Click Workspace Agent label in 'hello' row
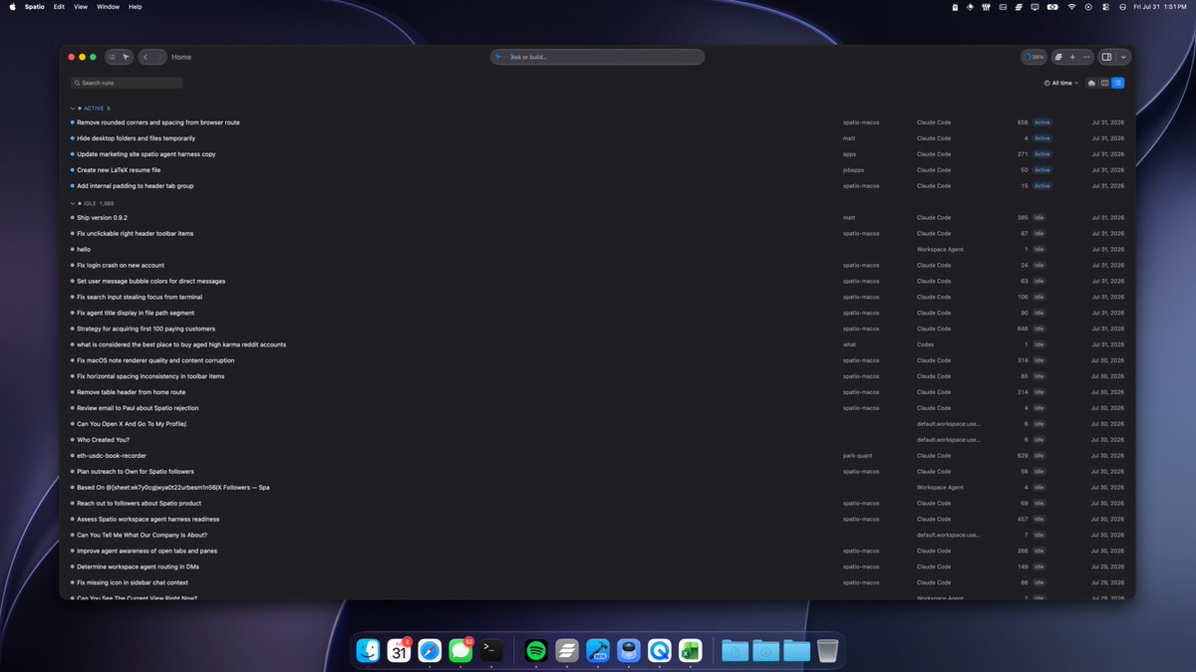 click(940, 249)
